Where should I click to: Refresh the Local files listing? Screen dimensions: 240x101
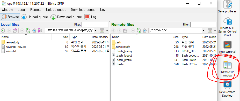pyautogui.click(x=28, y=30)
